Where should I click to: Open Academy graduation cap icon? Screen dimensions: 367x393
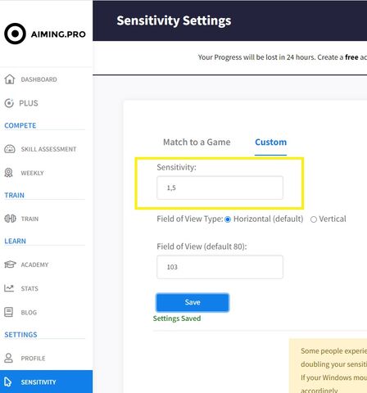10,264
